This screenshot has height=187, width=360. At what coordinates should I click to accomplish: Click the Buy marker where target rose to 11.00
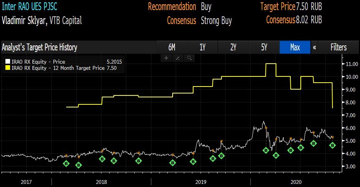(266, 151)
